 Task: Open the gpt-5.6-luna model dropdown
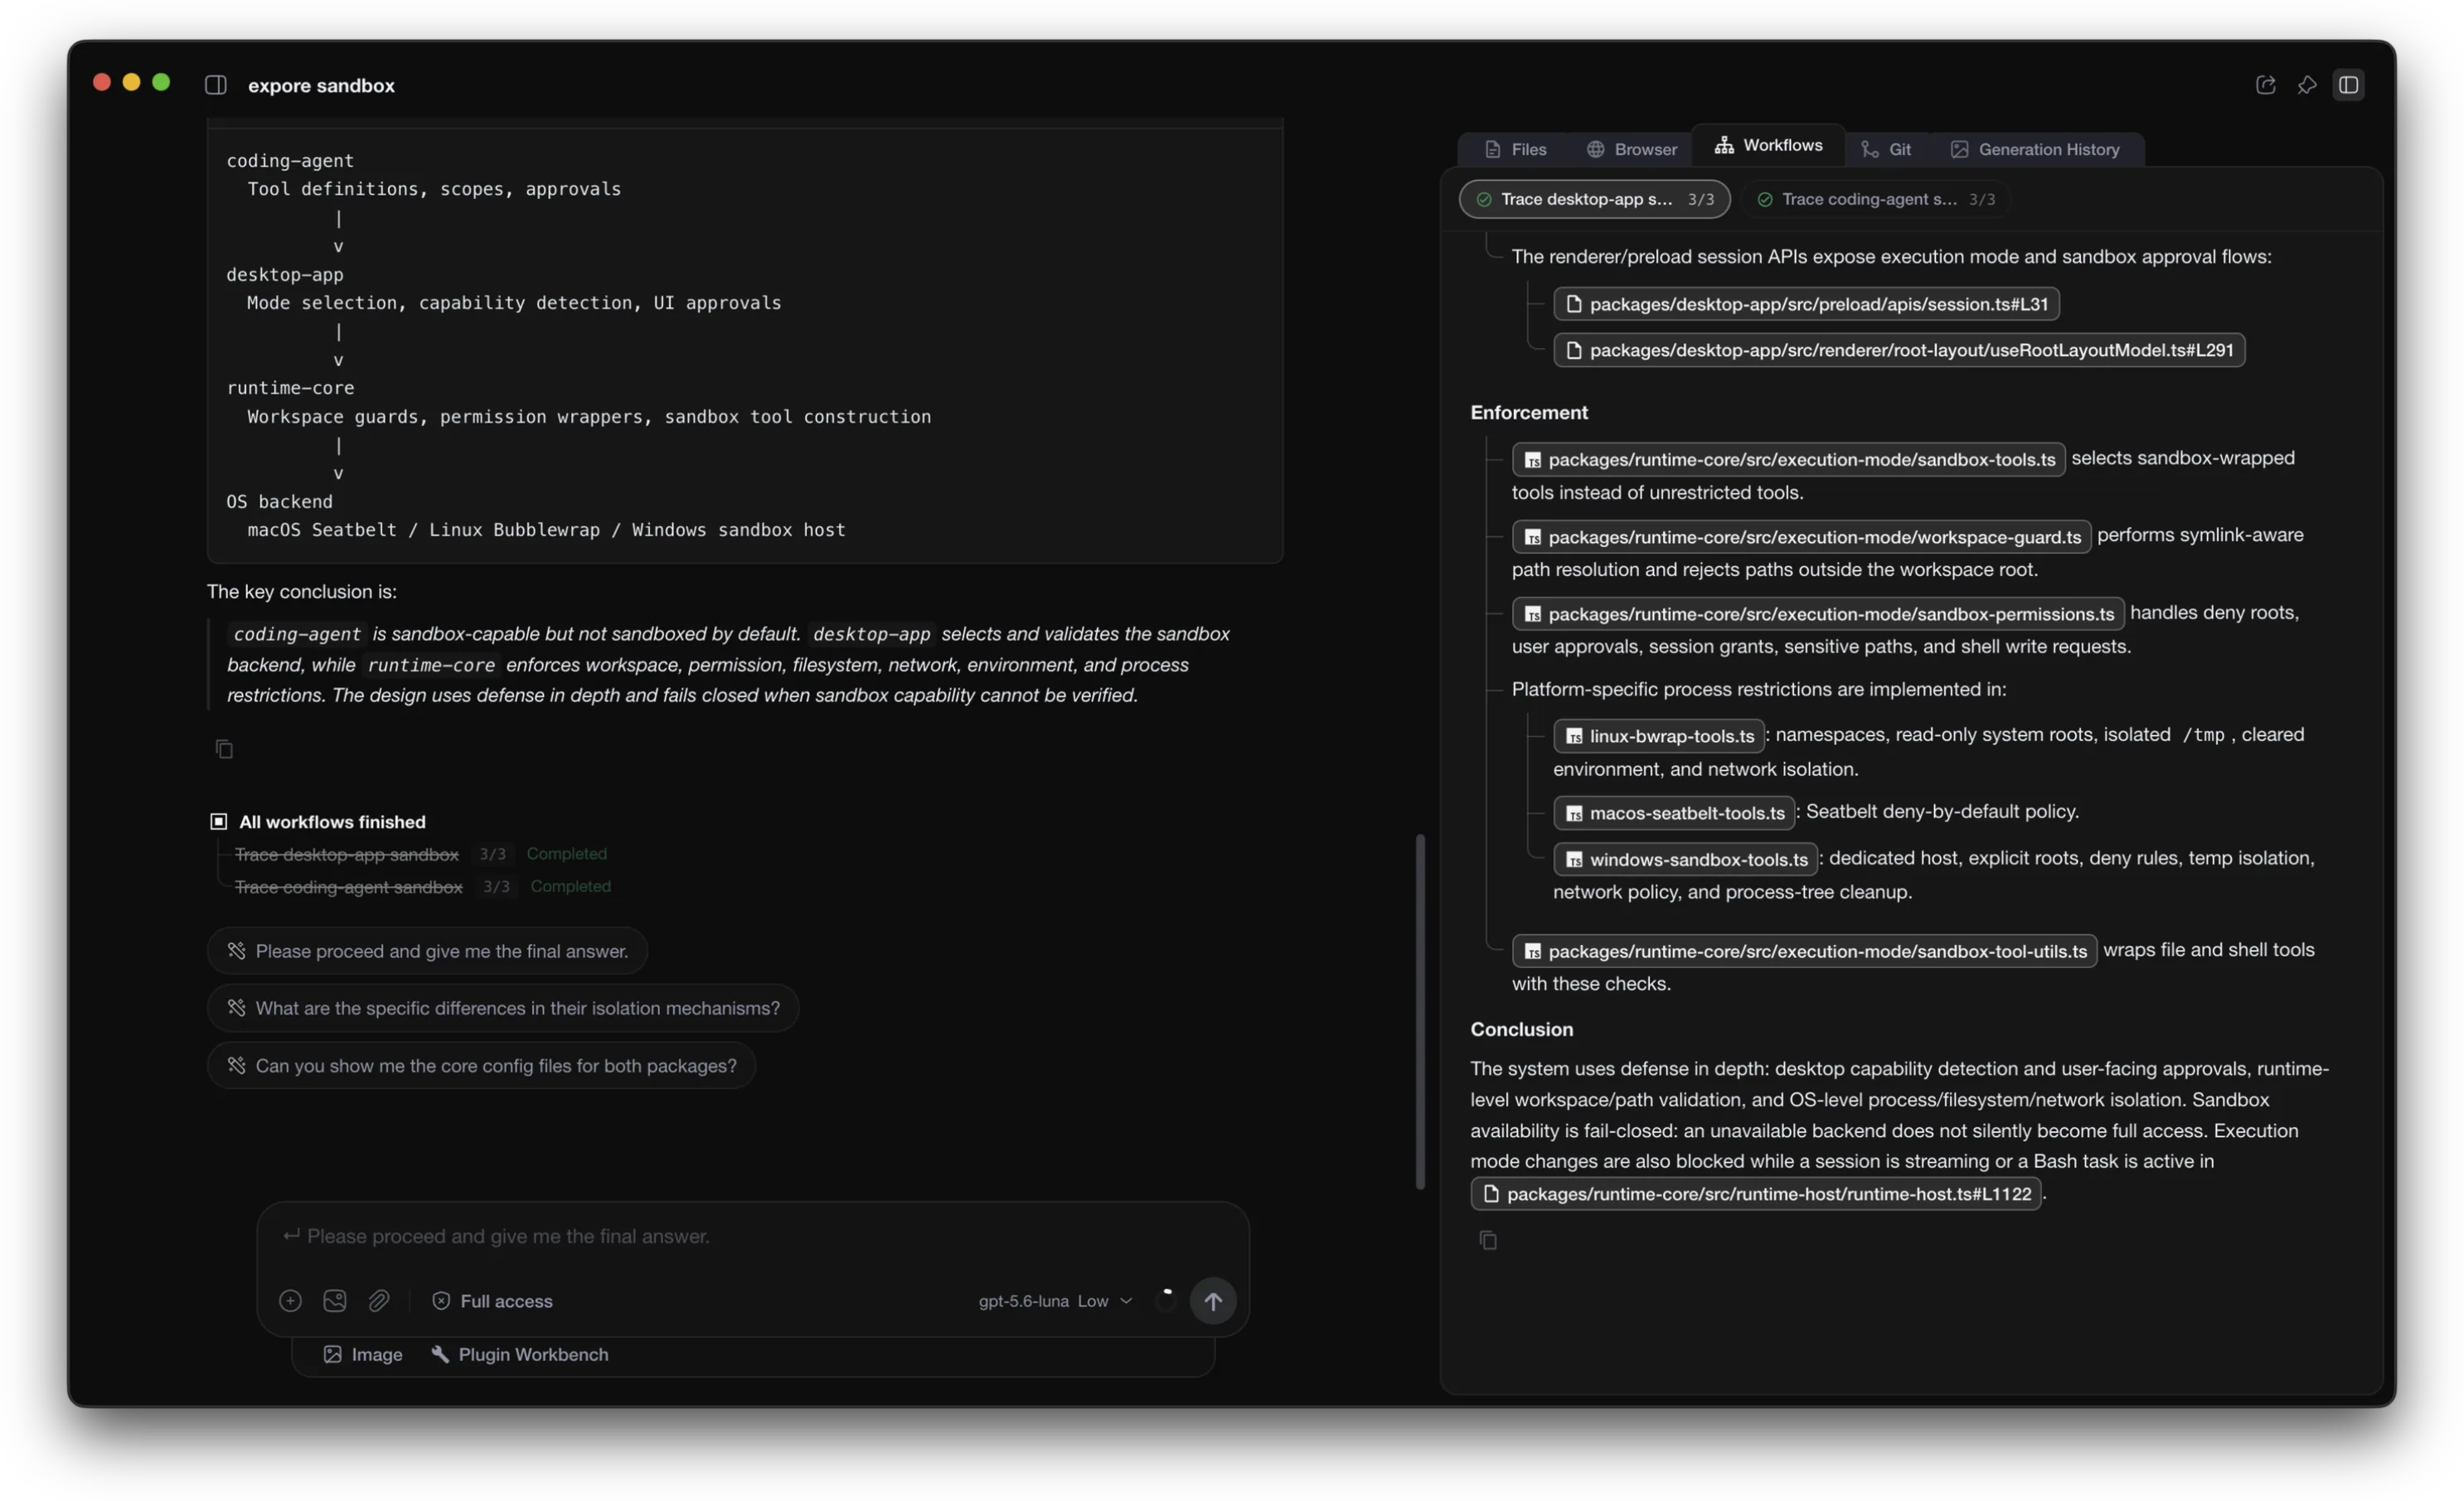pos(1055,1300)
